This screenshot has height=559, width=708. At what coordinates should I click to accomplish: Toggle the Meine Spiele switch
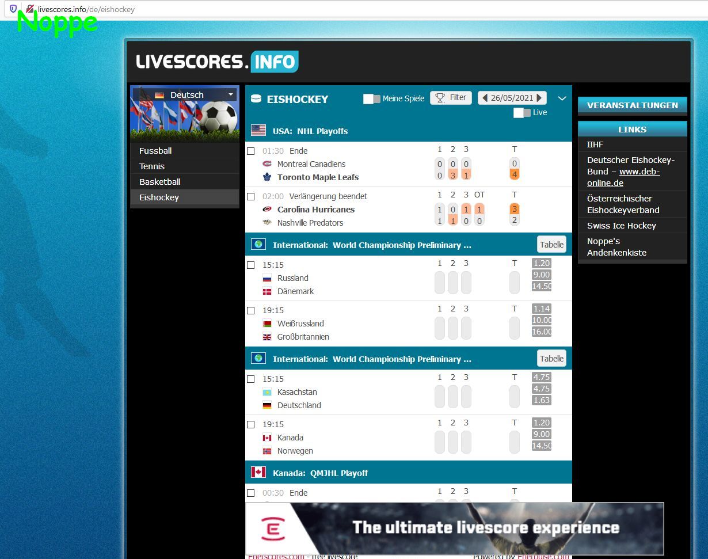(x=372, y=99)
